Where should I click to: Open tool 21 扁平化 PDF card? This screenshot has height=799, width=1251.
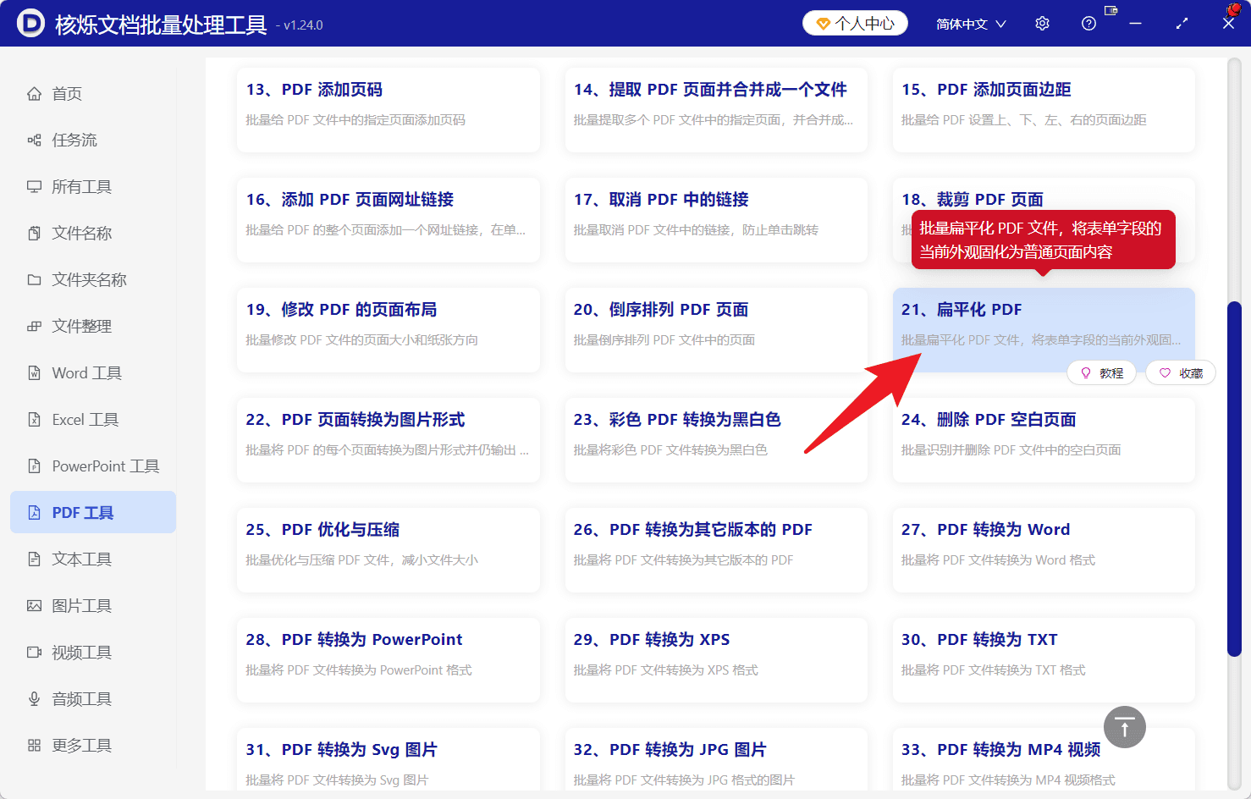(x=1044, y=330)
